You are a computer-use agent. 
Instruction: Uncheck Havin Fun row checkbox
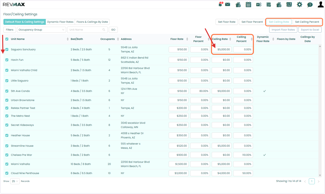[x=7, y=60]
